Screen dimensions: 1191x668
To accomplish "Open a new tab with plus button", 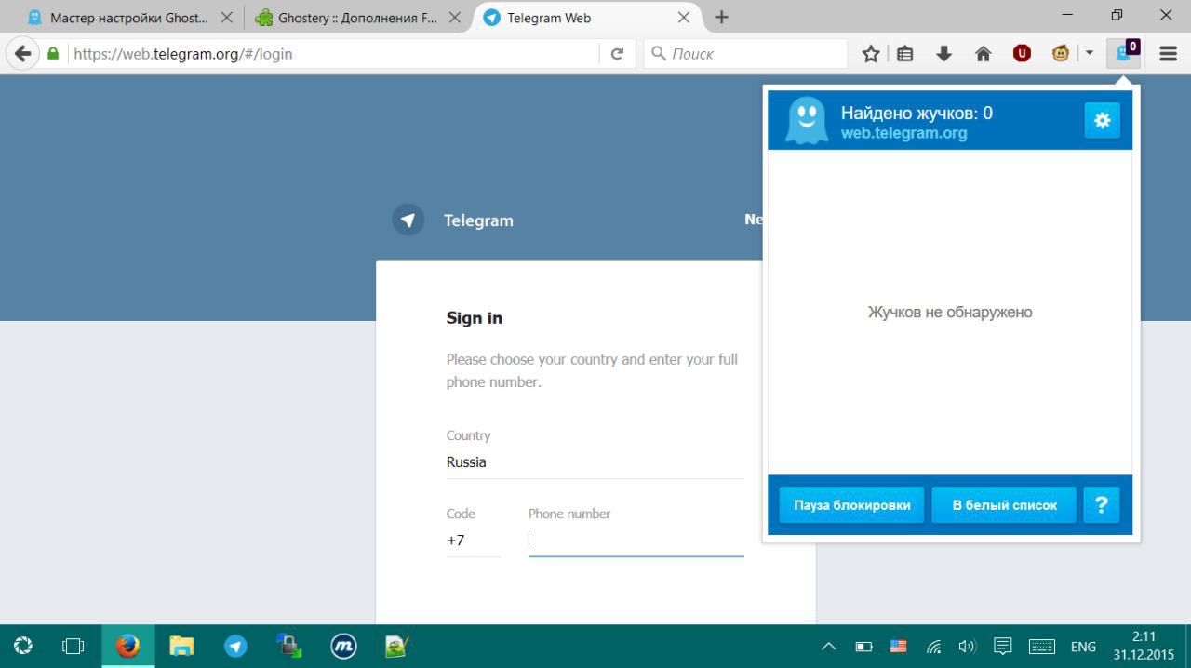I will [x=721, y=17].
